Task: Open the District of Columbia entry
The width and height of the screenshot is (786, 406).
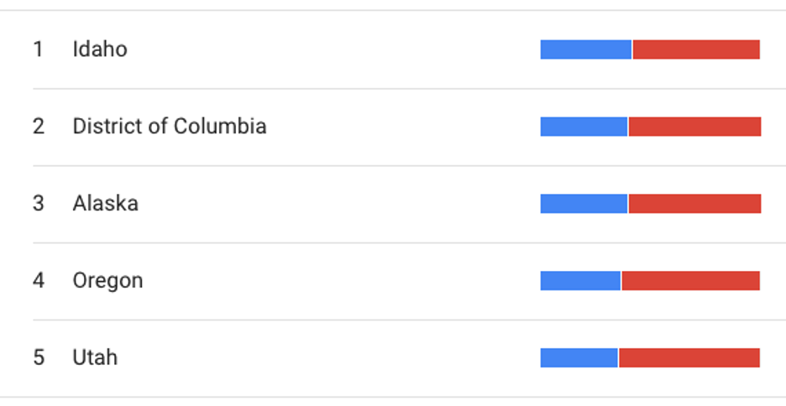Action: coord(170,127)
